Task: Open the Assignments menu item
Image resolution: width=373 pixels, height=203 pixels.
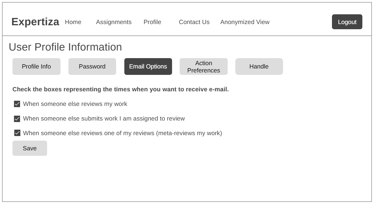Action: [114, 22]
